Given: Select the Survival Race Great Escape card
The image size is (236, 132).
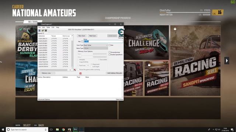Looking at the screenshot, I should pos(27,78).
